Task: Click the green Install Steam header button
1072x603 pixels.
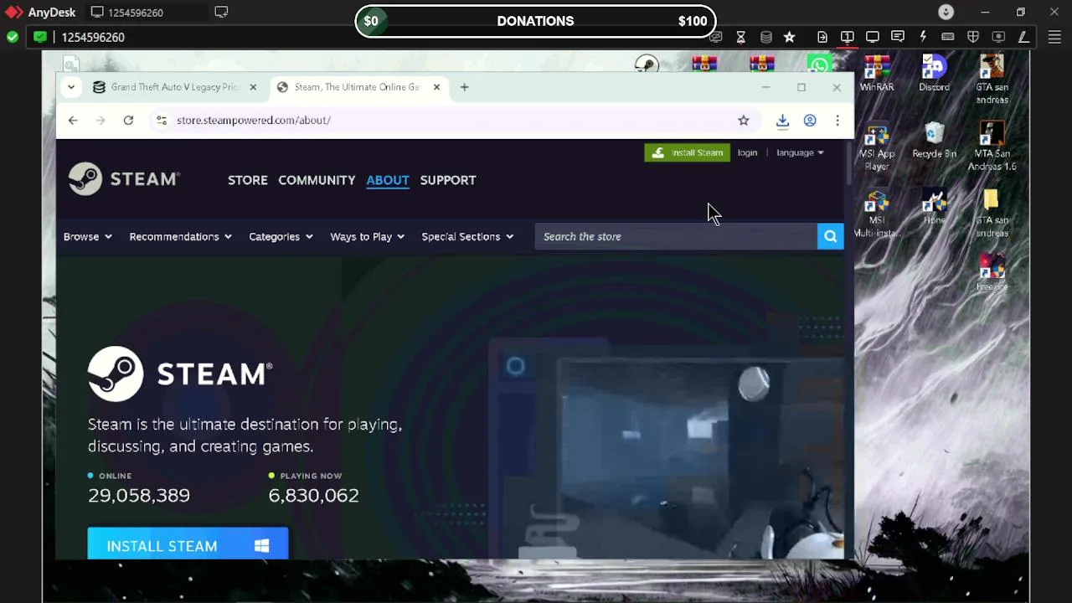Action: click(687, 152)
